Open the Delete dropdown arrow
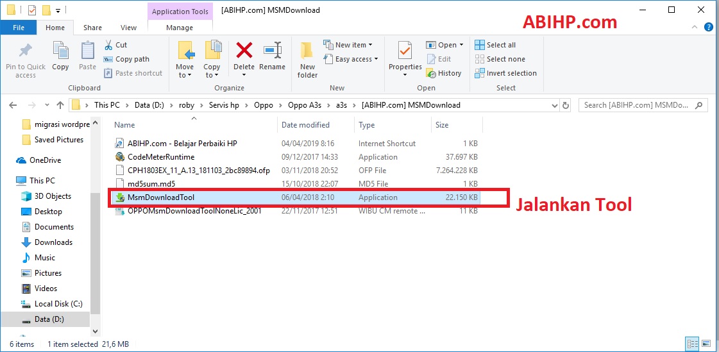719x352 pixels. coord(244,75)
